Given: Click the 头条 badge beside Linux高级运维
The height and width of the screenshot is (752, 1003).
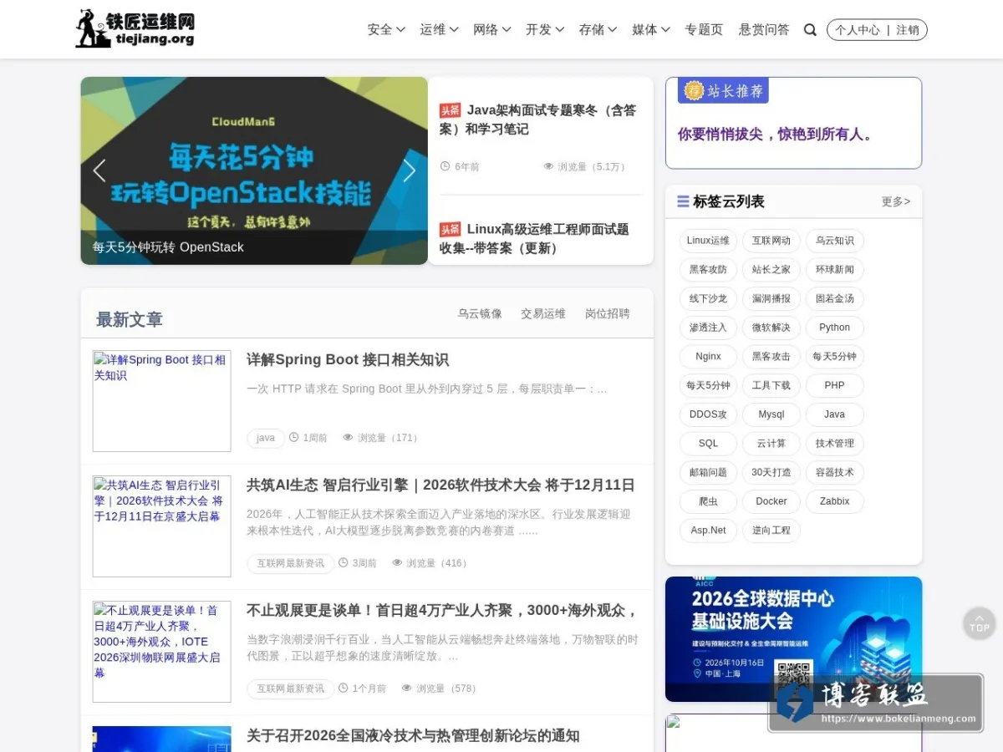Looking at the screenshot, I should pyautogui.click(x=451, y=230).
